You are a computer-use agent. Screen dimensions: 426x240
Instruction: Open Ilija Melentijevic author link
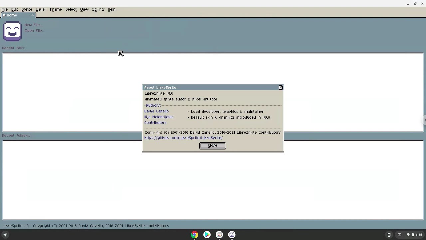click(x=159, y=117)
